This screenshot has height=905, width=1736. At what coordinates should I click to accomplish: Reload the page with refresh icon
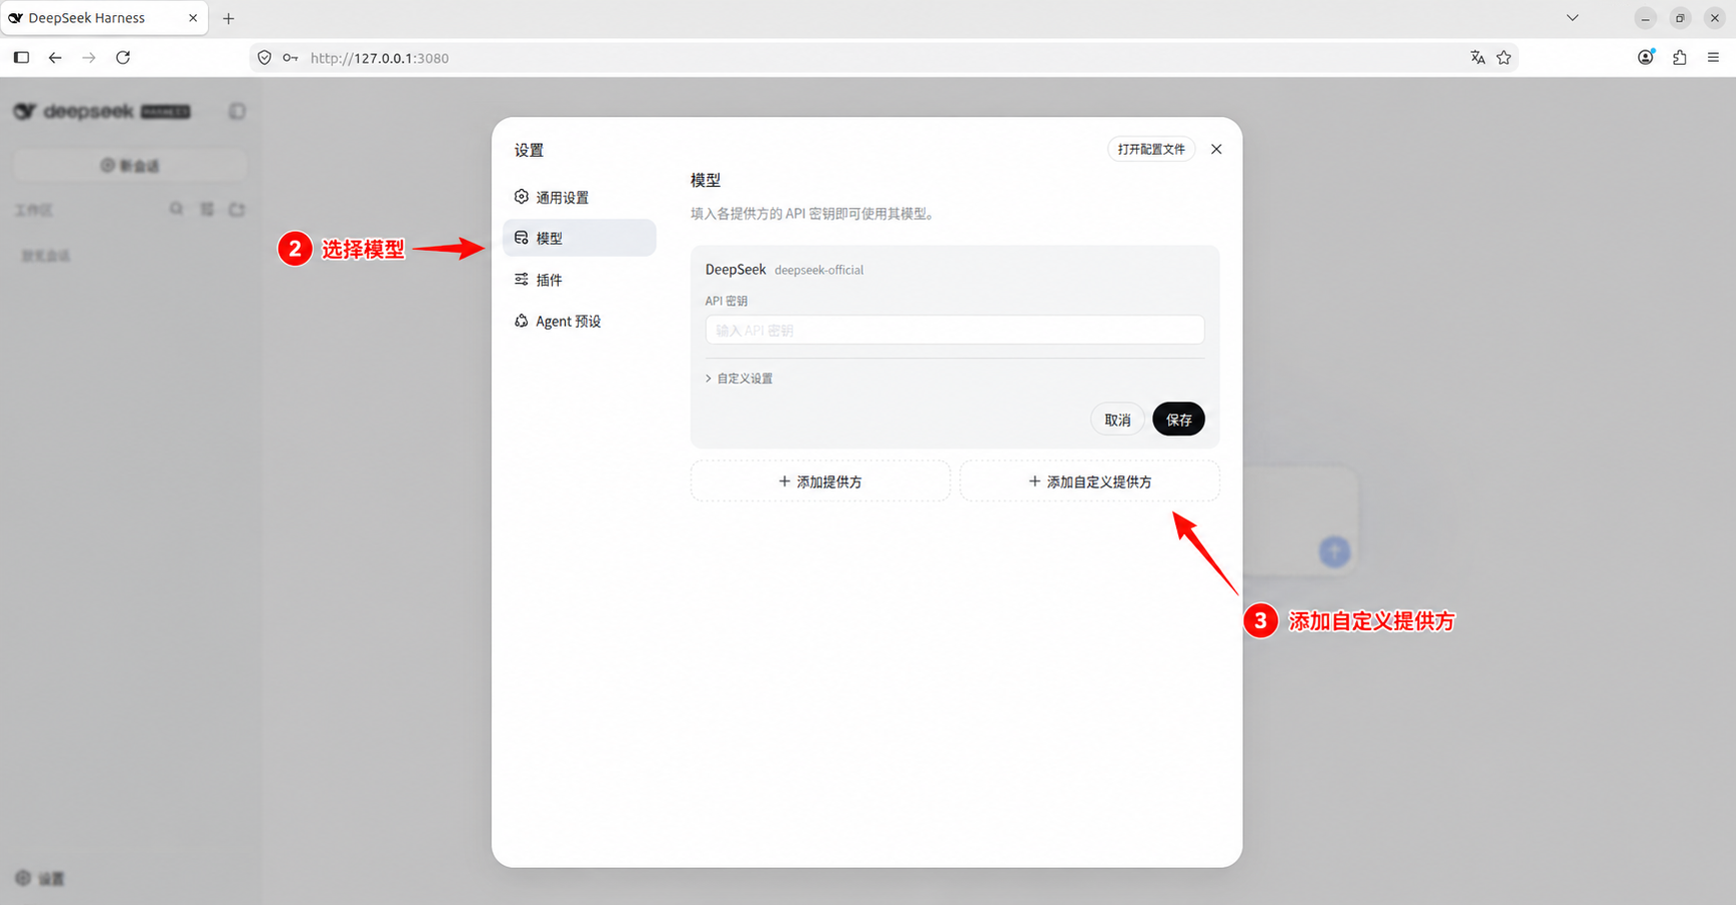(123, 58)
